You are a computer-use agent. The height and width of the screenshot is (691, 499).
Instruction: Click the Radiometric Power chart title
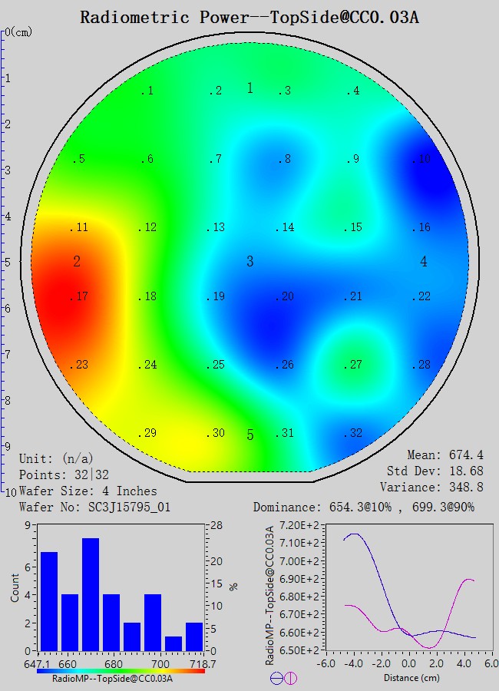[x=249, y=18]
